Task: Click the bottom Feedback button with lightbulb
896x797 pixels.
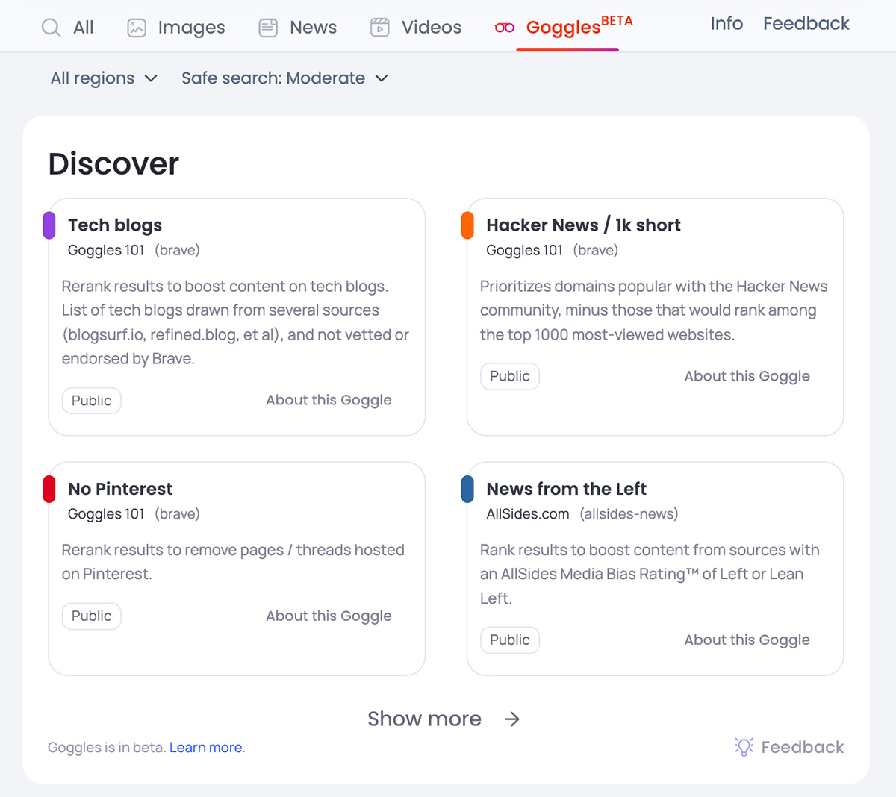Action: (x=789, y=747)
